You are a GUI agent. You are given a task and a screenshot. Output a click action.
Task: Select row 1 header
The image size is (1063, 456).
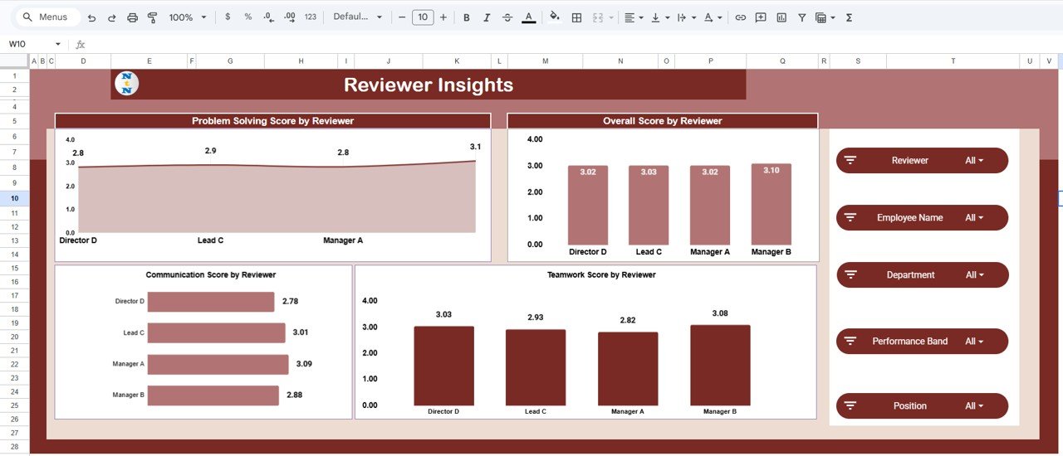click(14, 76)
